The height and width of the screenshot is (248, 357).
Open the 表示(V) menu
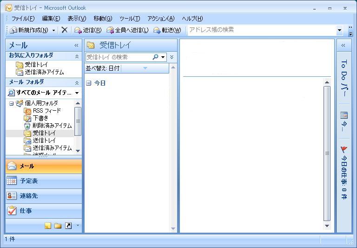pyautogui.click(x=77, y=19)
